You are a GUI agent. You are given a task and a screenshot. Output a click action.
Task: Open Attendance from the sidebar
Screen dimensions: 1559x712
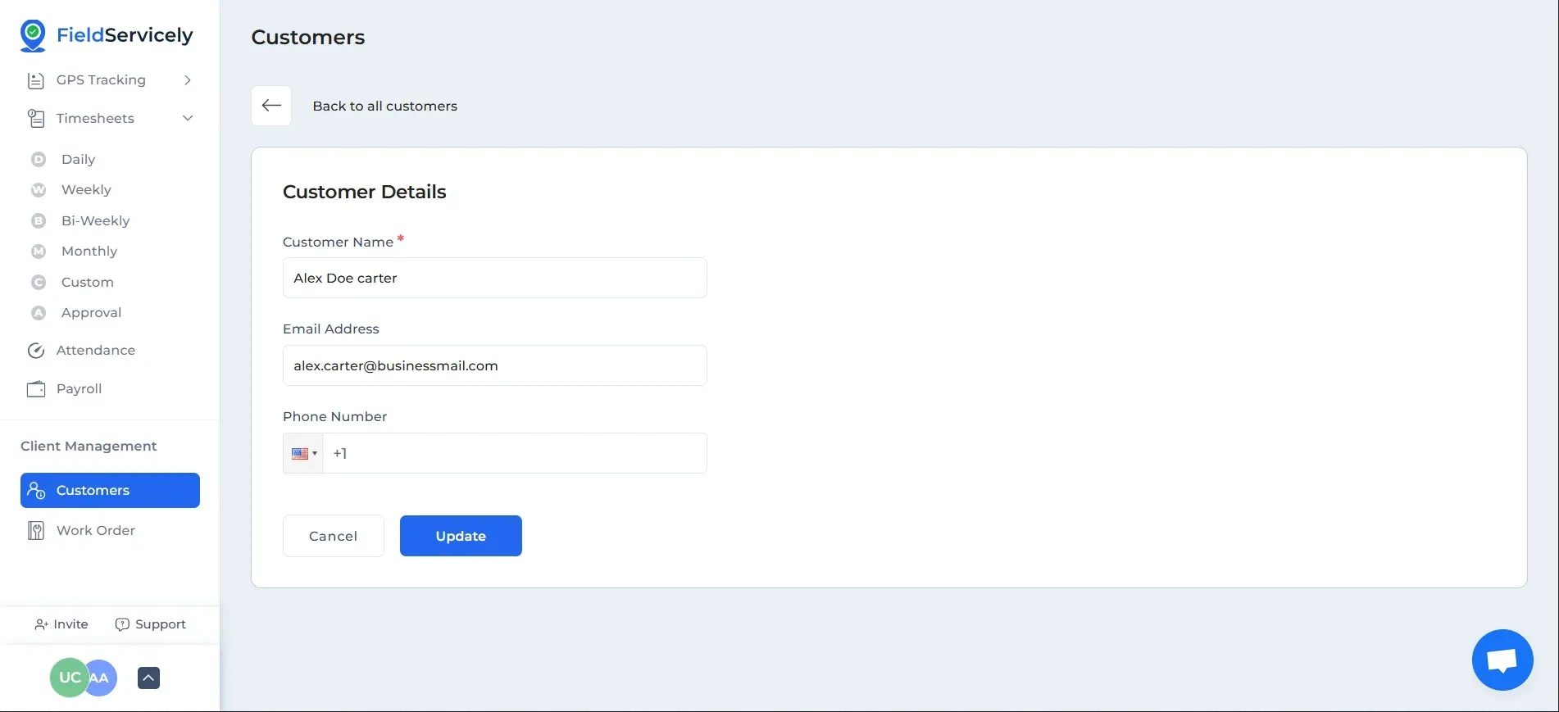click(95, 351)
